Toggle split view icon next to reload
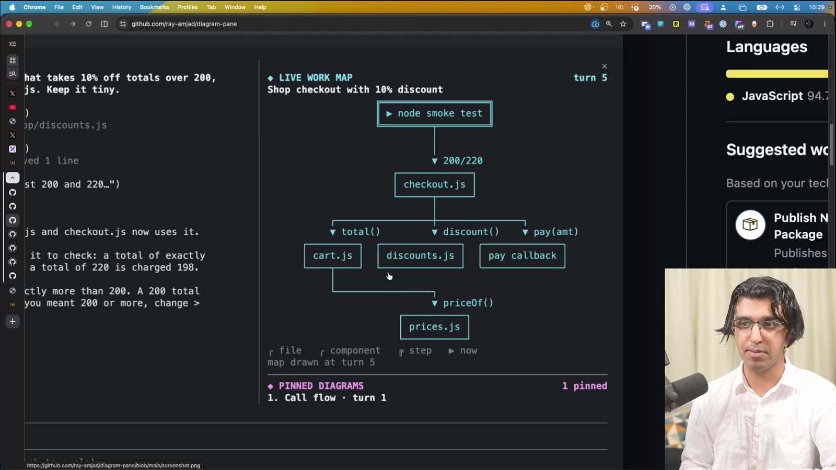 (x=104, y=24)
